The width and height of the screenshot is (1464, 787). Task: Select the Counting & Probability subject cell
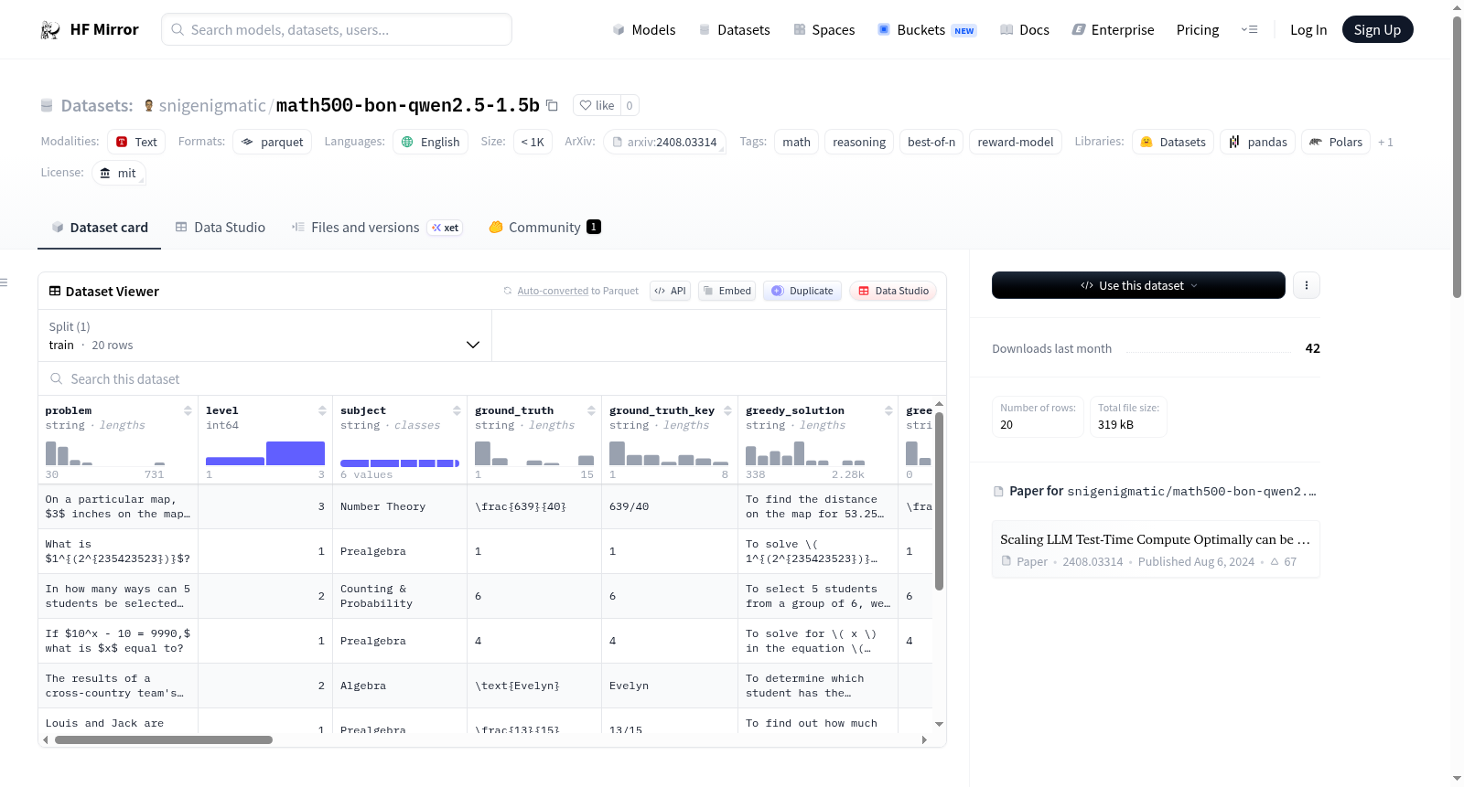click(400, 596)
